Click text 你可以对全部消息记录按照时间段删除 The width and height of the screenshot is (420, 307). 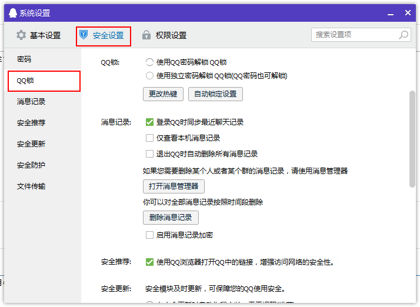point(203,202)
